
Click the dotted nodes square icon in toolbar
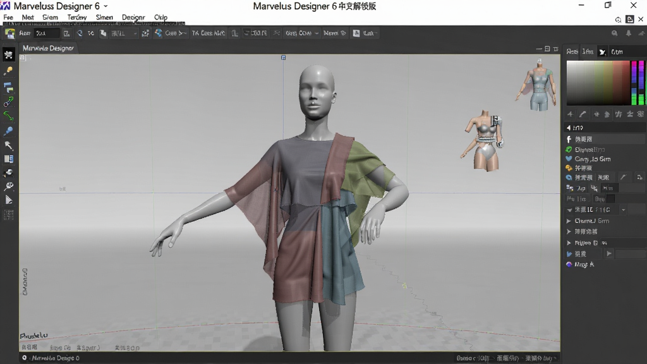pyautogui.click(x=145, y=33)
